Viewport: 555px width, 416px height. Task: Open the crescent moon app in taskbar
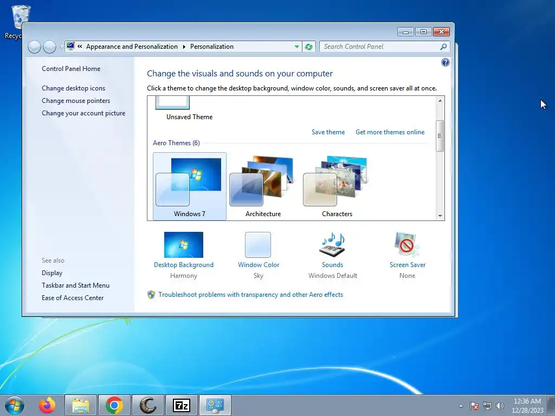point(147,405)
